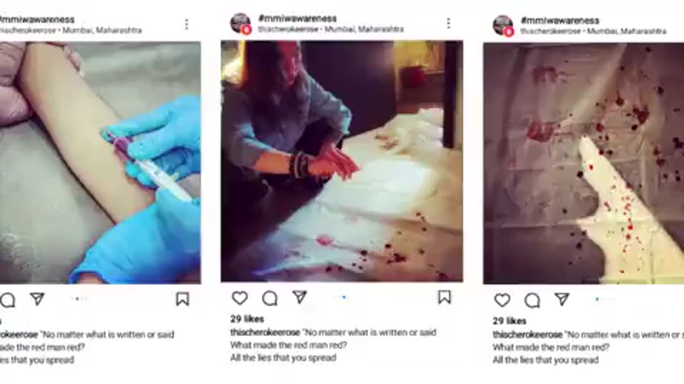
Task: Open more options menu on middle post
Action: click(x=448, y=23)
